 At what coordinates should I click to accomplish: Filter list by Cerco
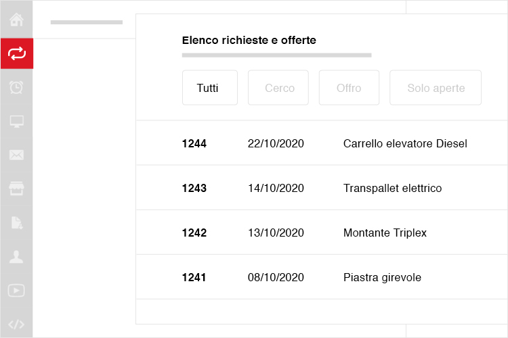(x=278, y=88)
